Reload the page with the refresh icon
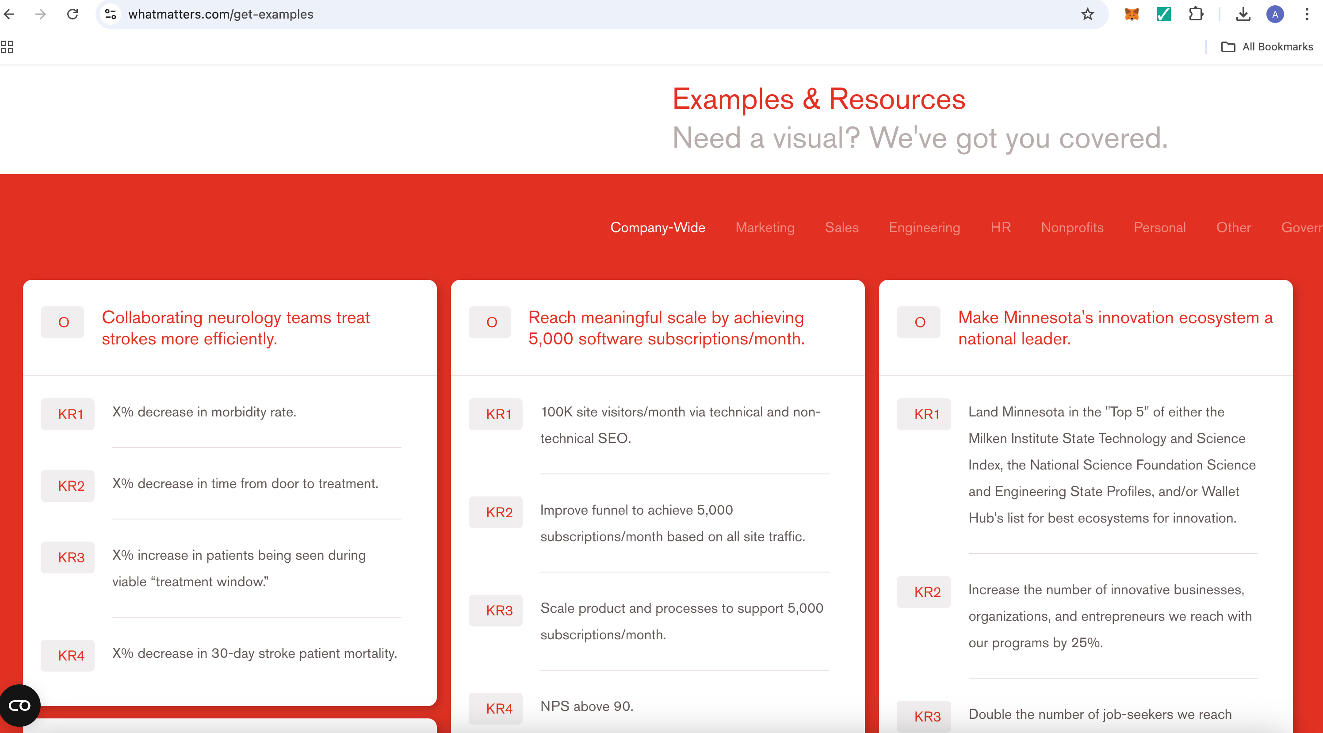Screen dimensions: 1323x733 click(x=73, y=14)
